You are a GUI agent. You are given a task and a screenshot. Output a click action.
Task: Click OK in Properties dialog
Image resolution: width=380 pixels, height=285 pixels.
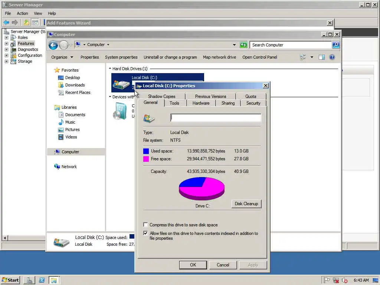pos(193,265)
